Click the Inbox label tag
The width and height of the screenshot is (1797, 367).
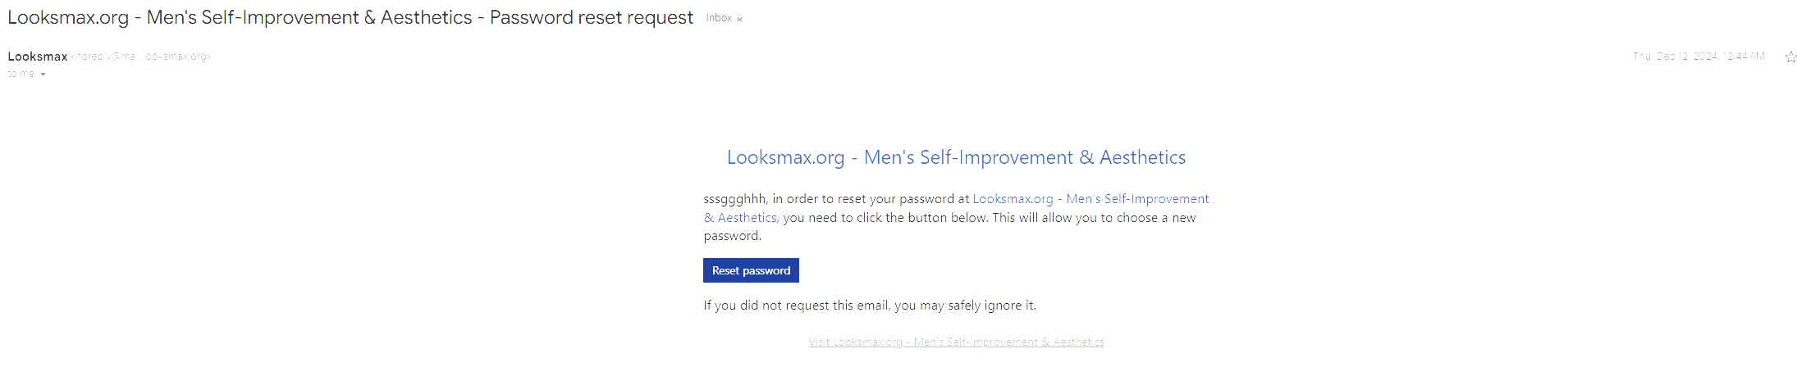719,18
